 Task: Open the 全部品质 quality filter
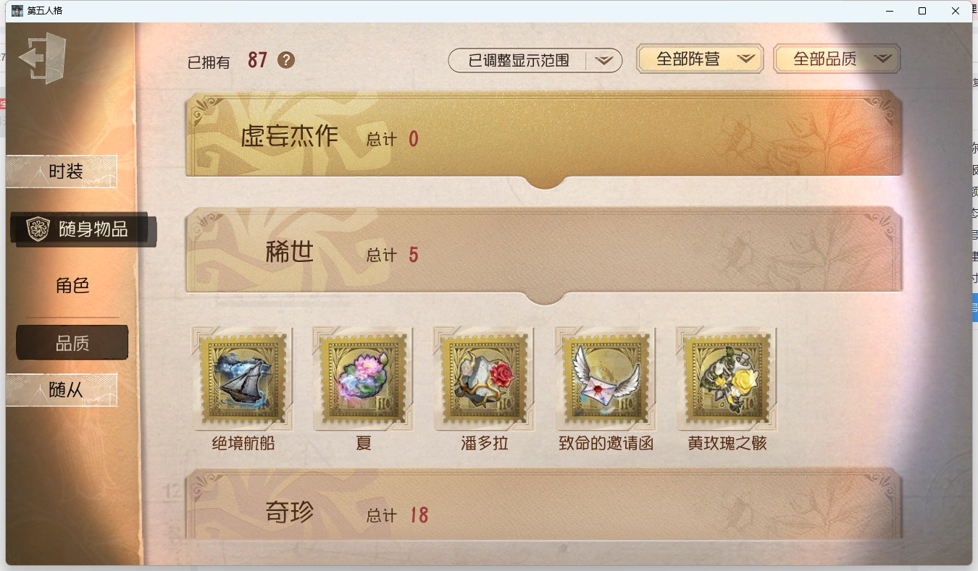tap(837, 59)
